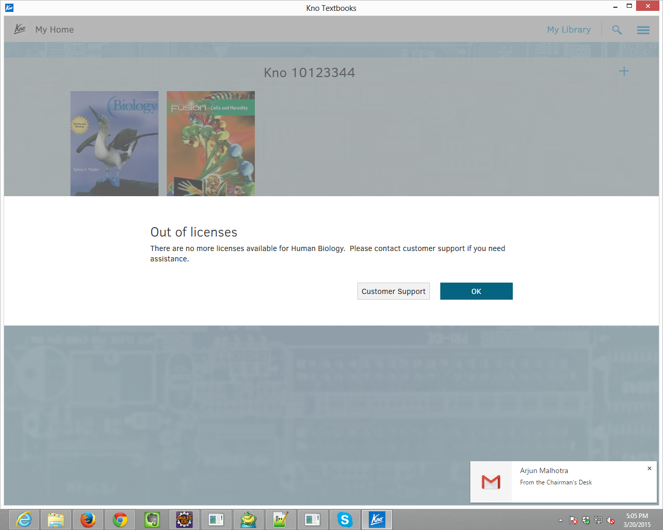
Task: Close the Gmail notification toast
Action: tap(650, 468)
